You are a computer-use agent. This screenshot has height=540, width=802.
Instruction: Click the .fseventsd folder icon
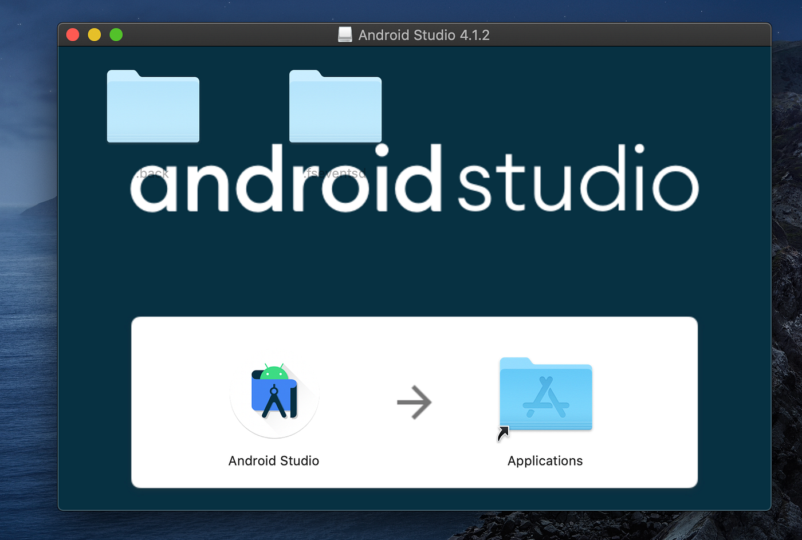pyautogui.click(x=335, y=106)
